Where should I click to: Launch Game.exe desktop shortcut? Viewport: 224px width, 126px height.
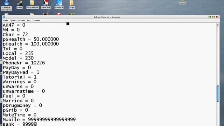[x=46, y=5]
